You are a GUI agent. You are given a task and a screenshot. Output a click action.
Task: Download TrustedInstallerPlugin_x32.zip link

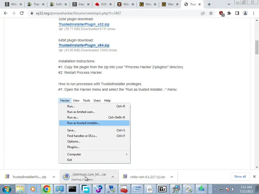coord(84,24)
